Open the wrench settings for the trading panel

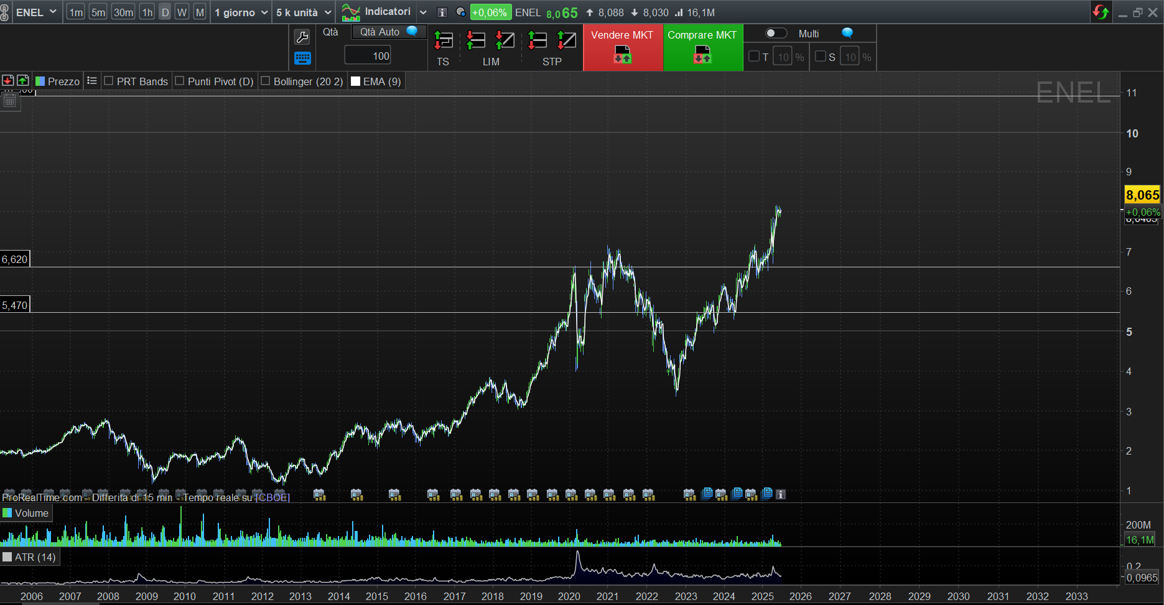[x=302, y=37]
